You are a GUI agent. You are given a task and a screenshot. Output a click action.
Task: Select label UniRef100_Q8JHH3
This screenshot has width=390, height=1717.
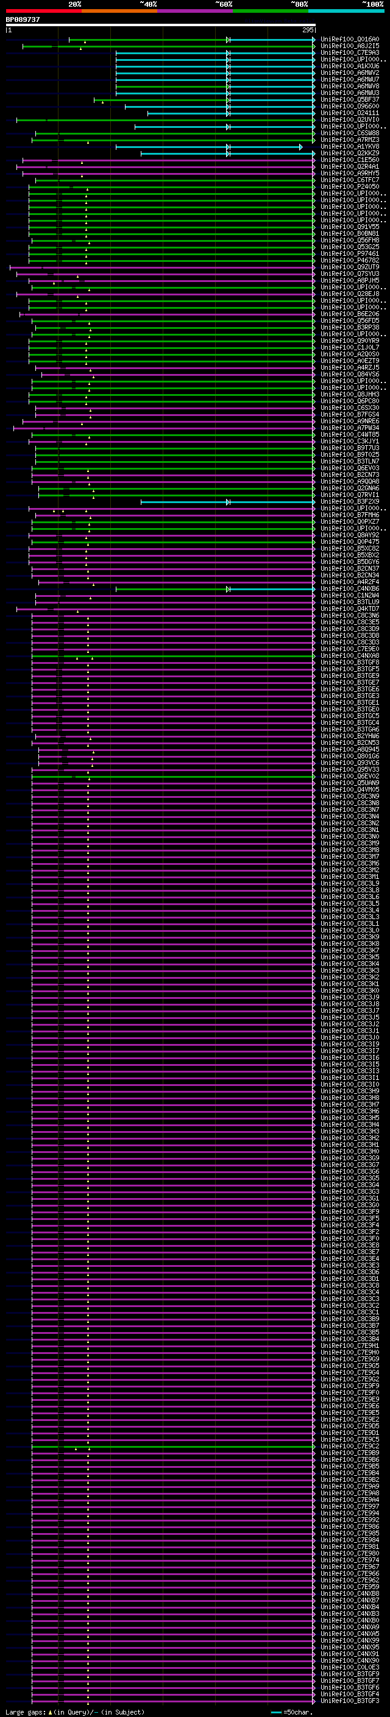coord(350,395)
